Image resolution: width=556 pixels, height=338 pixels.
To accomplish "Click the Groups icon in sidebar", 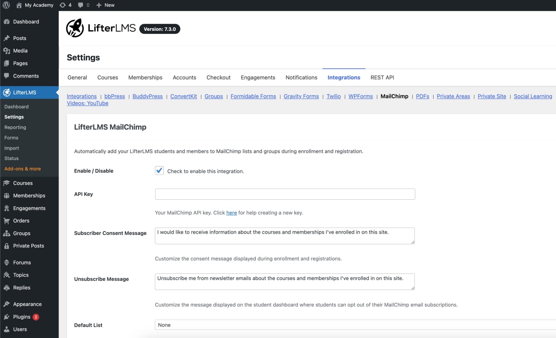I will (6, 234).
